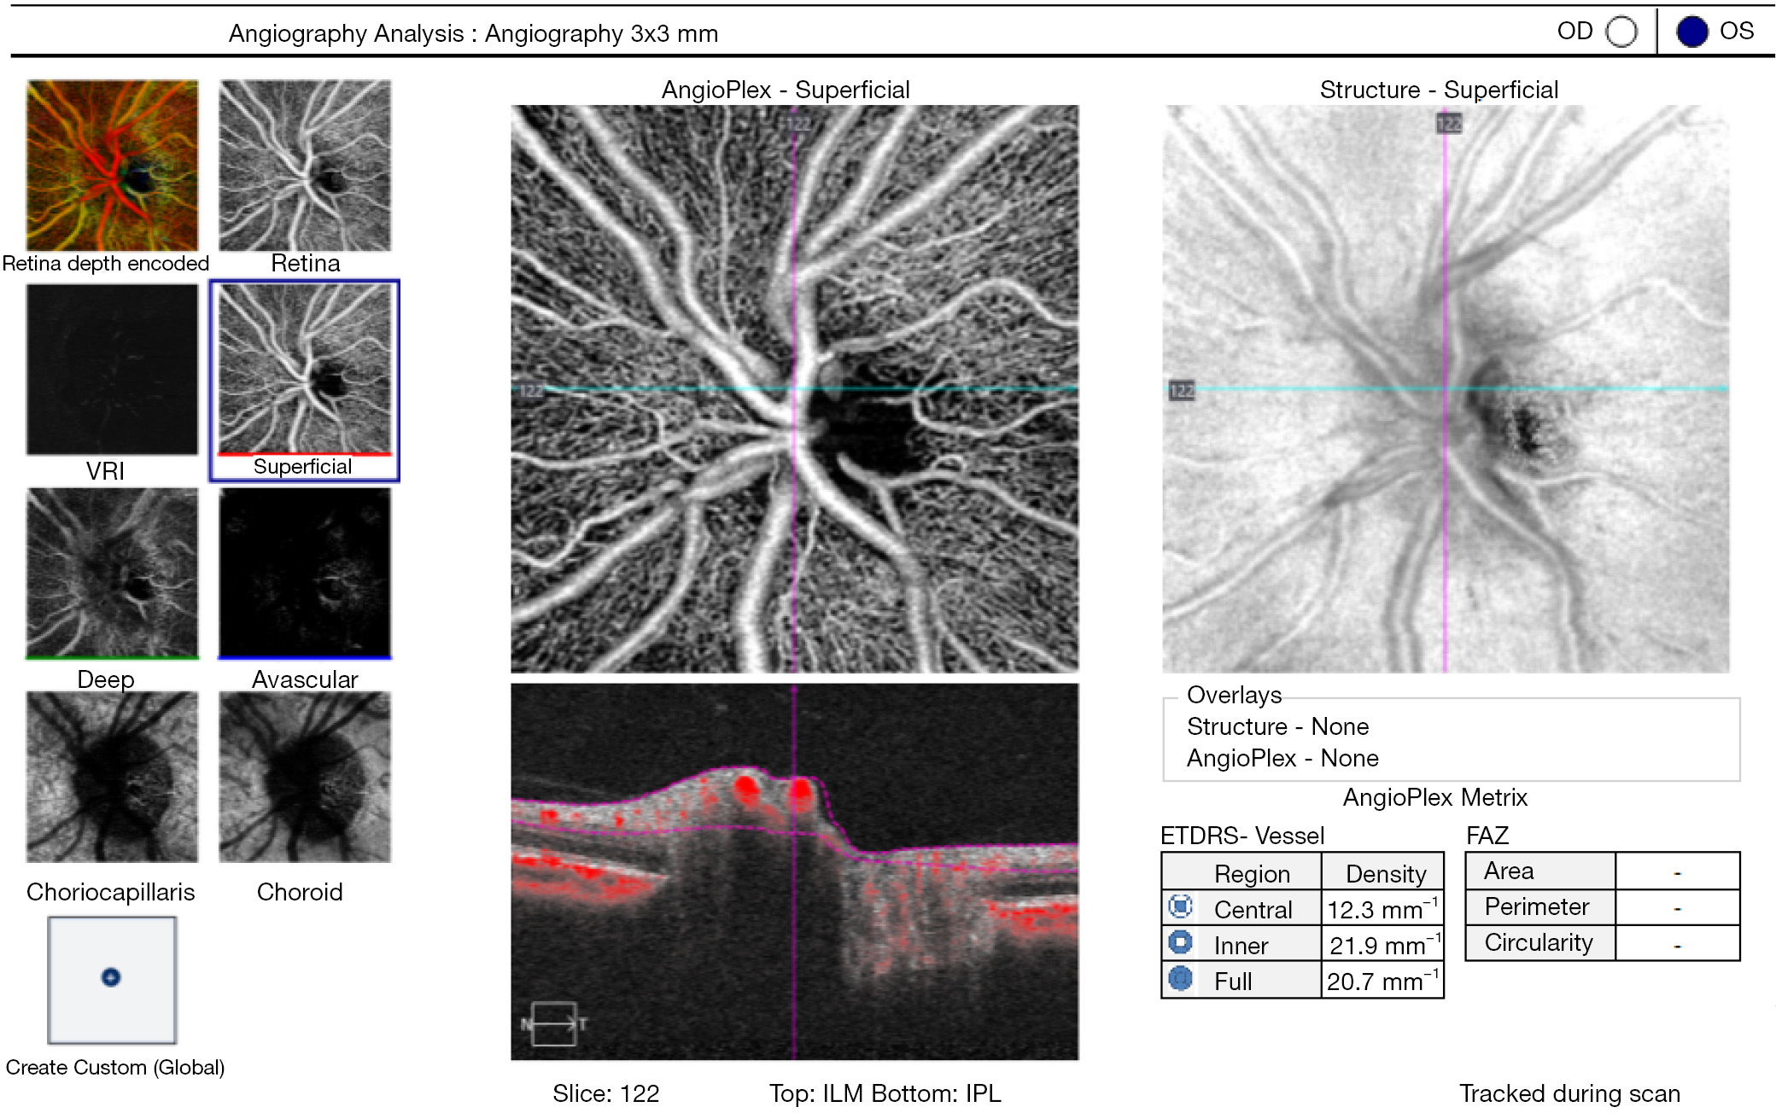Image resolution: width=1776 pixels, height=1113 pixels.
Task: Show the Avascular slab thumbnail
Action: [x=305, y=572]
